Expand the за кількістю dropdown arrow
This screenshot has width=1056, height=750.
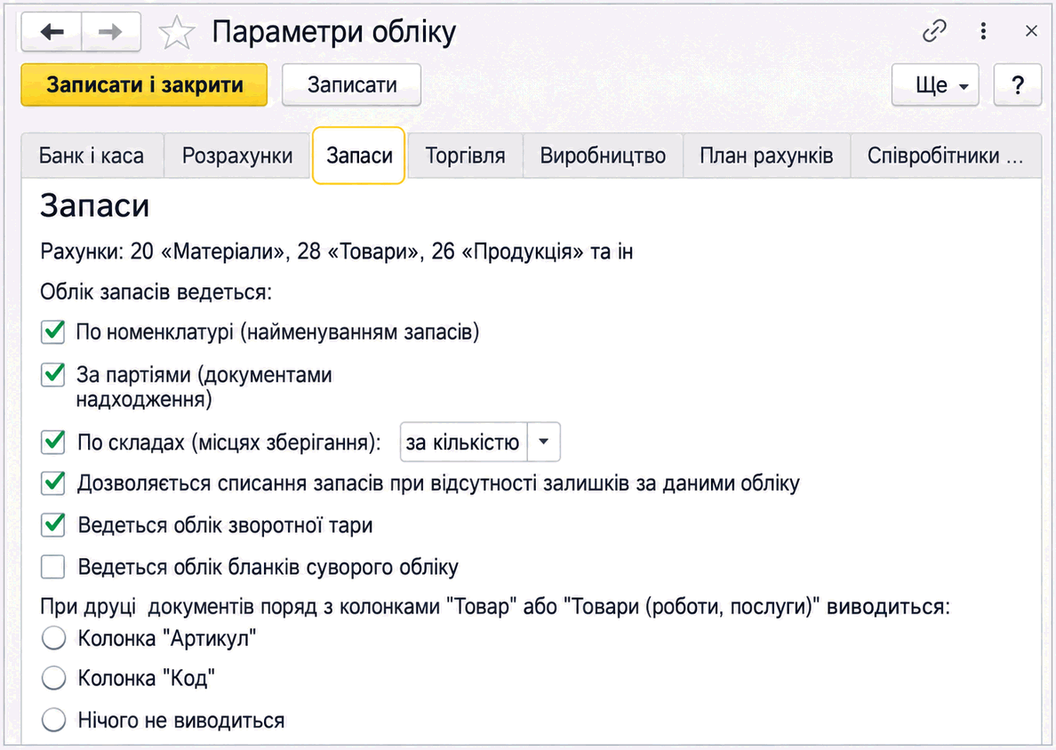click(x=543, y=442)
